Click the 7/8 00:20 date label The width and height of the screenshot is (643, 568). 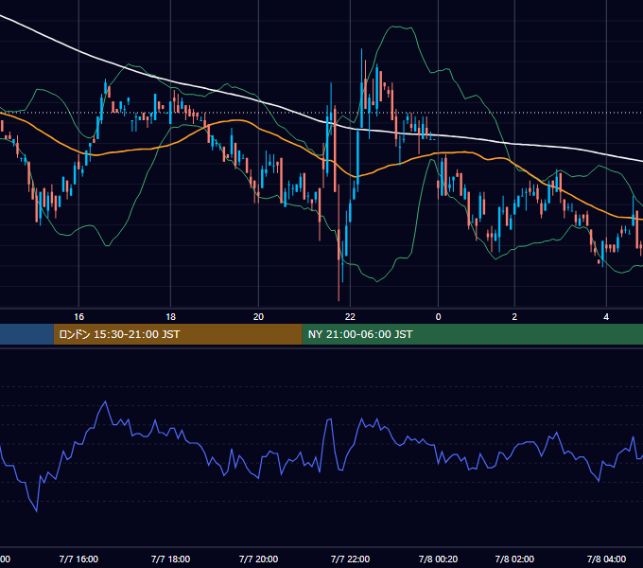click(x=438, y=559)
